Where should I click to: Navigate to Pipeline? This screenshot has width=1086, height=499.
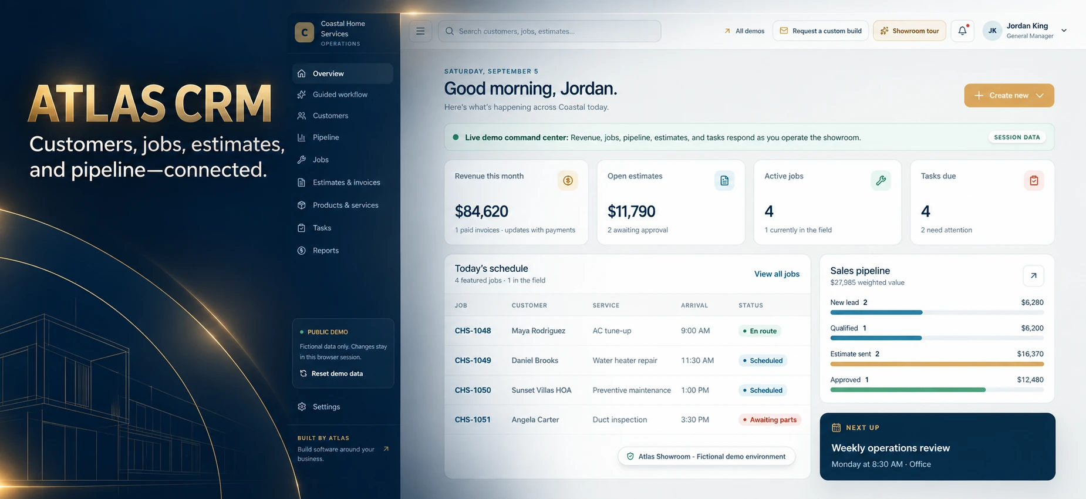343,138
